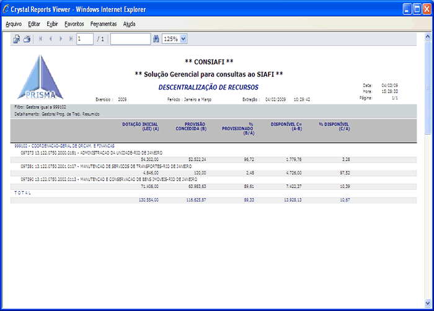434x311 pixels.
Task: Click the page number input field
Action: (x=85, y=39)
